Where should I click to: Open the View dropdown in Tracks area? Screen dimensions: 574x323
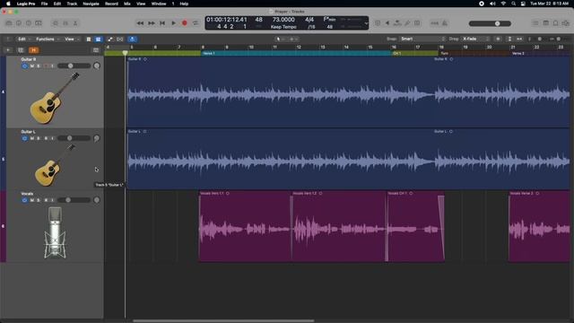coord(72,39)
